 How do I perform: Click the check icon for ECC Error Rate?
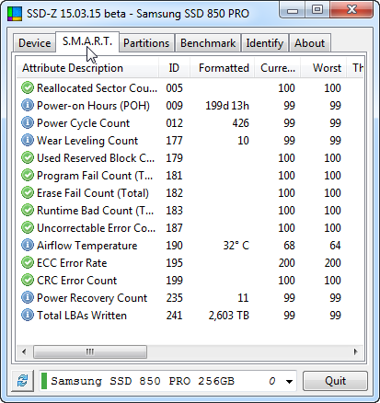[x=28, y=263]
